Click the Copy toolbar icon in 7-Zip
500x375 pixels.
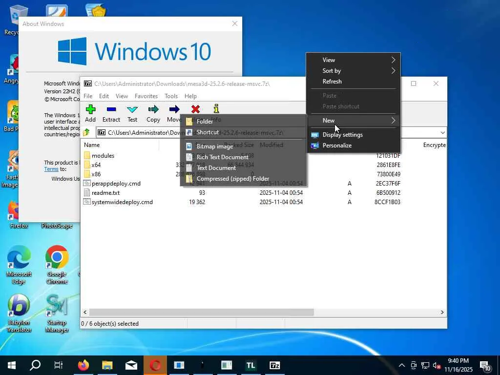point(153,109)
